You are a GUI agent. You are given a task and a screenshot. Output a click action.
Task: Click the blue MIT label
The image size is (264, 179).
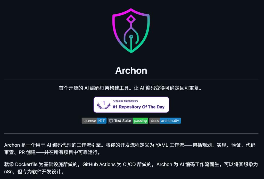pos(102,121)
